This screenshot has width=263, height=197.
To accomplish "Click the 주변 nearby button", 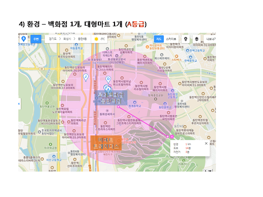I will pos(36,39).
